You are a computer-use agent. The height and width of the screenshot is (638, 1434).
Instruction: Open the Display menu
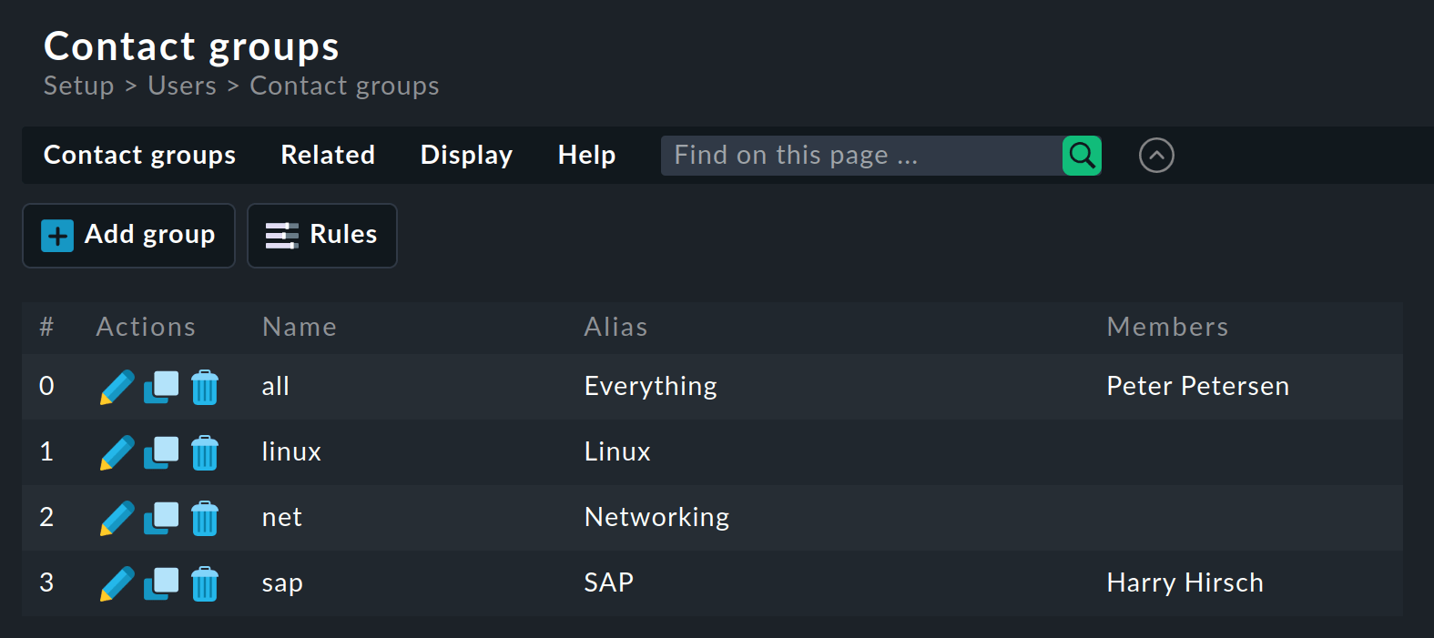click(x=466, y=156)
